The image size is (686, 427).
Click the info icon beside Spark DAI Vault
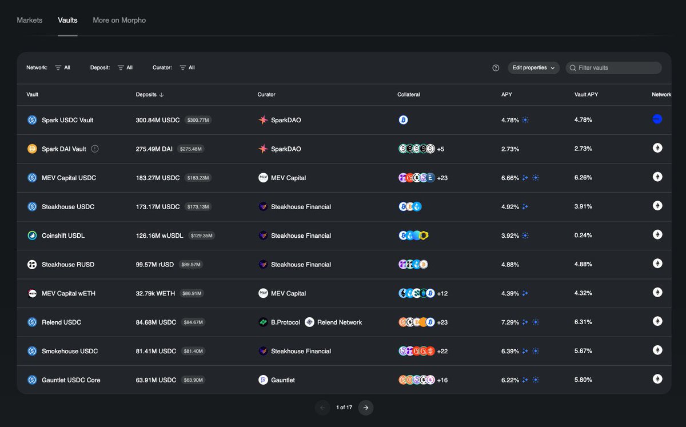pyautogui.click(x=95, y=149)
